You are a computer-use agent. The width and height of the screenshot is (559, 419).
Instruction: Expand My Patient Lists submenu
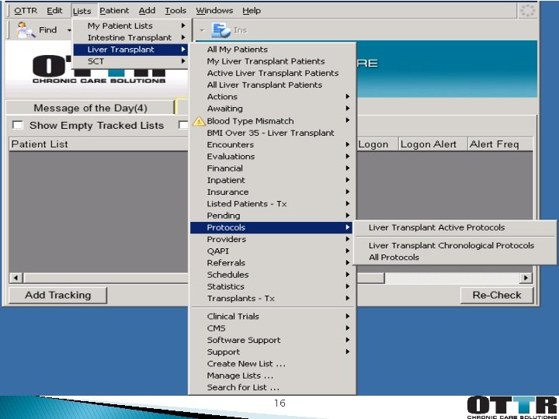point(131,26)
